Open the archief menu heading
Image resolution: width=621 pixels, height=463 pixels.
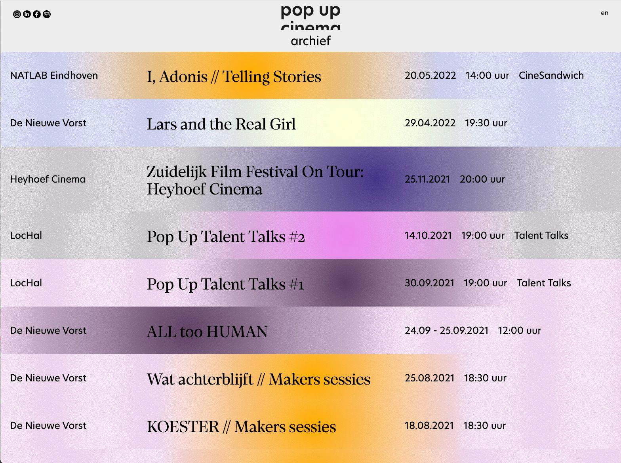click(310, 41)
